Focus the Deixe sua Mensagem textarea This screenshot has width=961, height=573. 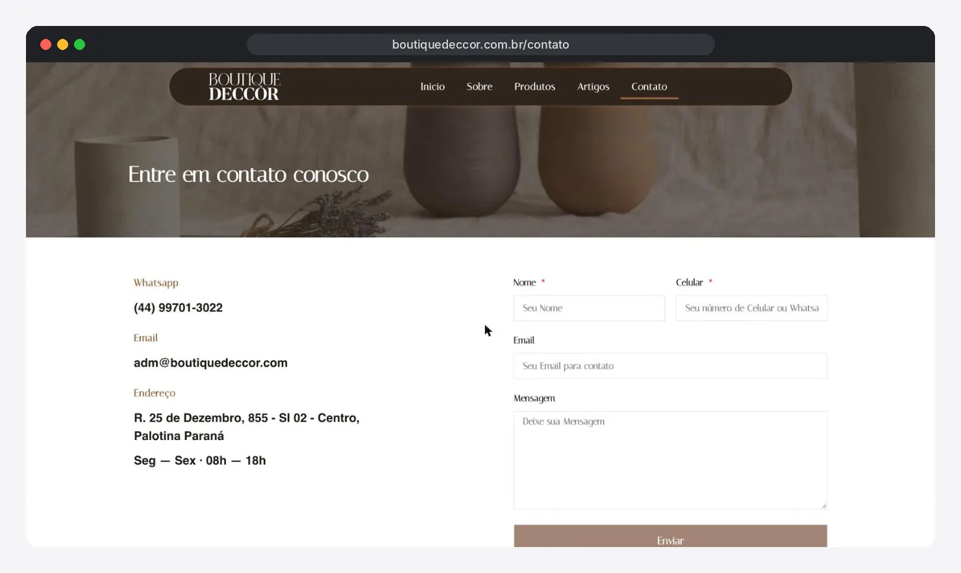click(x=671, y=460)
